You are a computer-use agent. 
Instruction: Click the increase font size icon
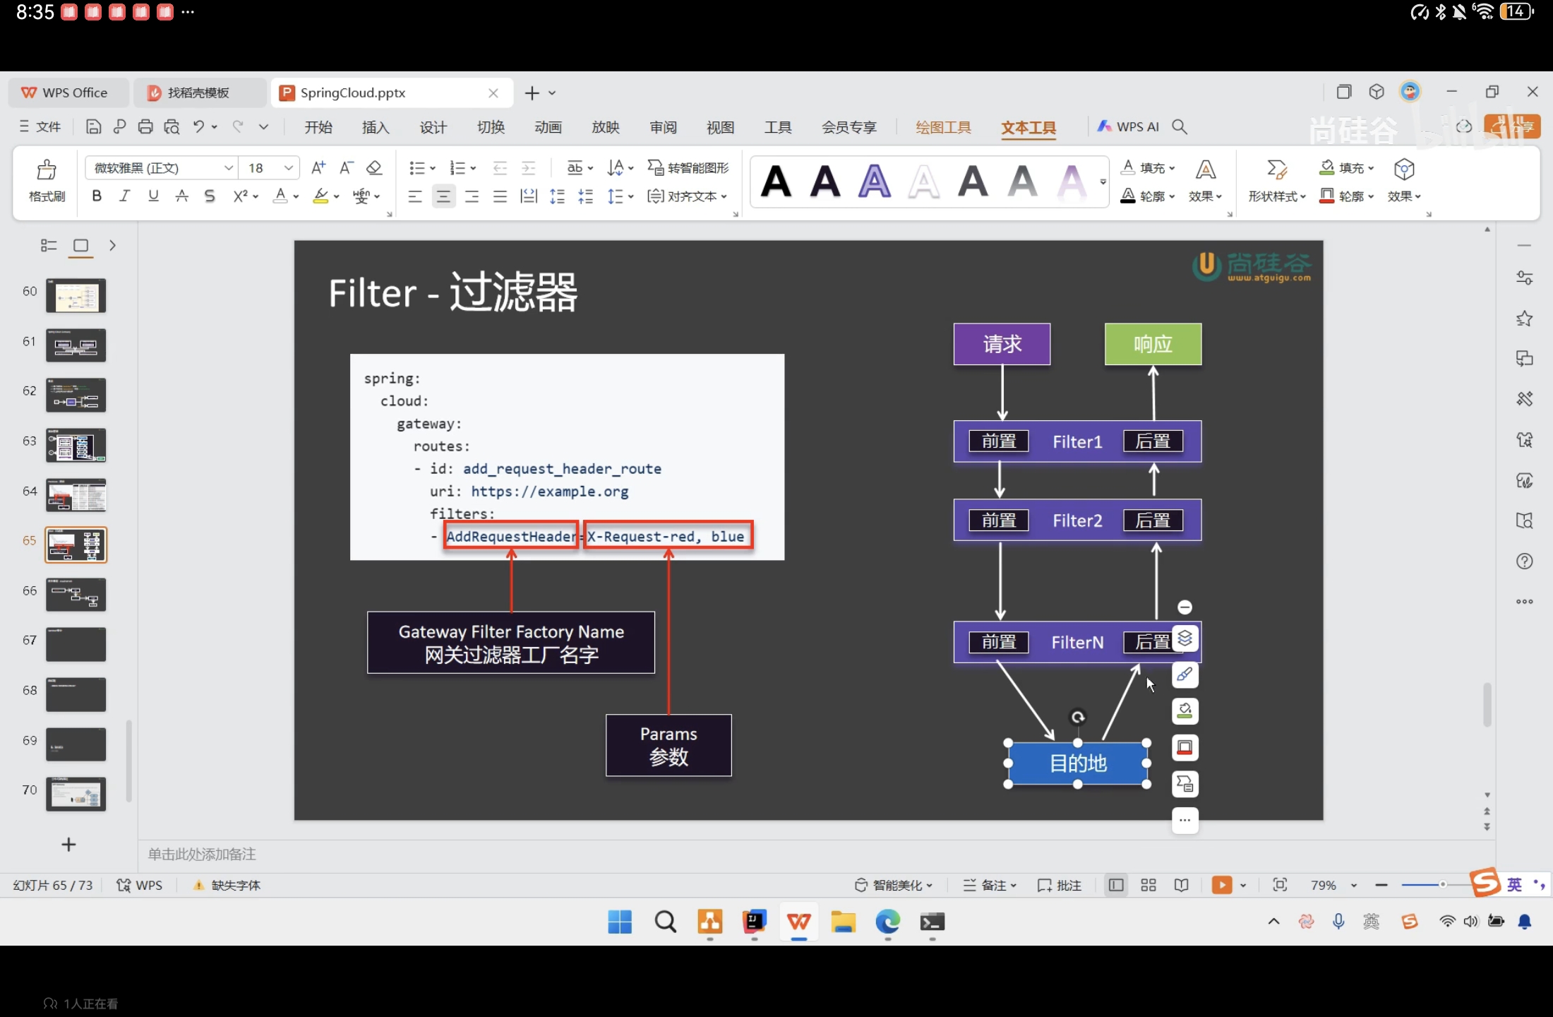coord(318,167)
